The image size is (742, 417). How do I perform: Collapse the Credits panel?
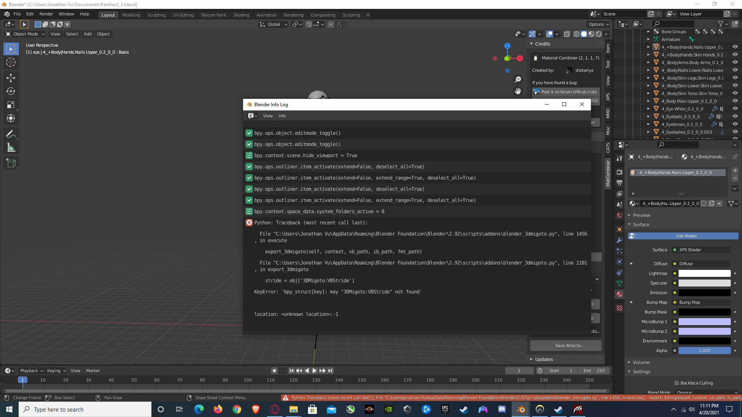pyautogui.click(x=532, y=44)
